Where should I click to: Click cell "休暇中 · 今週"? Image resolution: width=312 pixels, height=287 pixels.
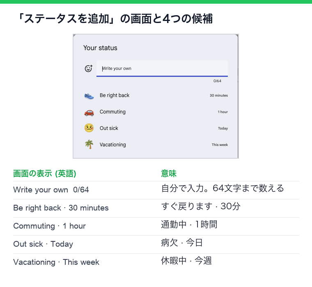click(186, 261)
